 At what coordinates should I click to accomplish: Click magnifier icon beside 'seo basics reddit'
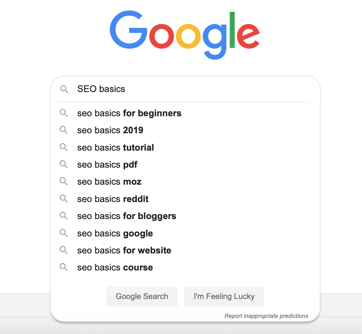click(x=63, y=199)
